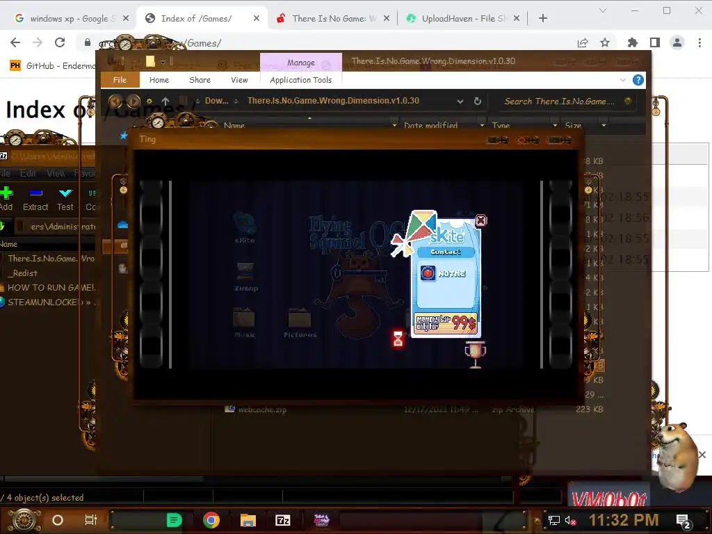Click the dimmed sKite desktop icon in game
712x534 pixels.
tap(245, 228)
